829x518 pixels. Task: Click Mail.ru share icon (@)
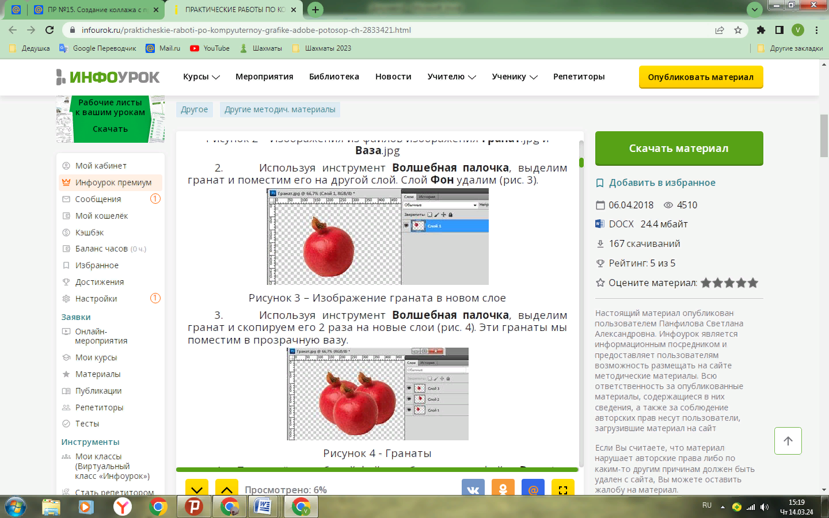[533, 488]
